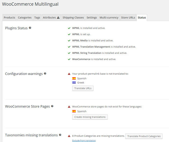169x142 pixels.
Task: Click checkmark next to WPML is installed and active
Action: click(69, 28)
